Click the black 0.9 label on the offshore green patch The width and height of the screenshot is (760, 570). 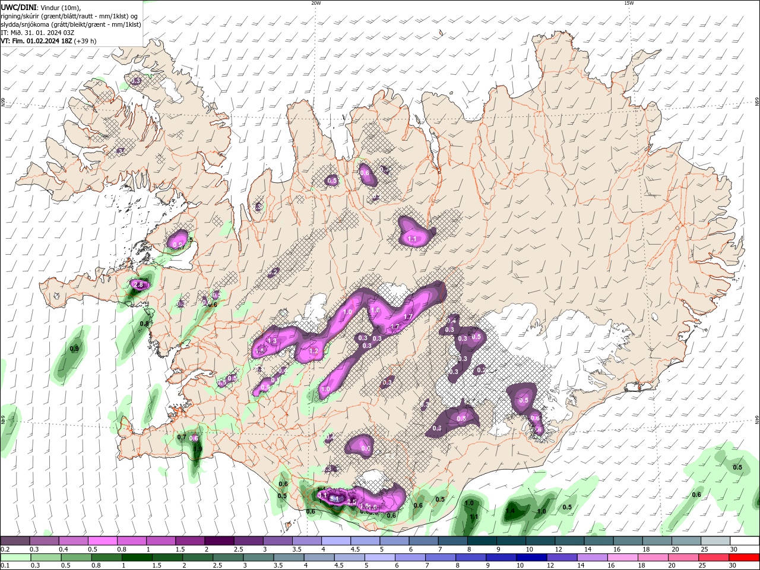pyautogui.click(x=74, y=349)
